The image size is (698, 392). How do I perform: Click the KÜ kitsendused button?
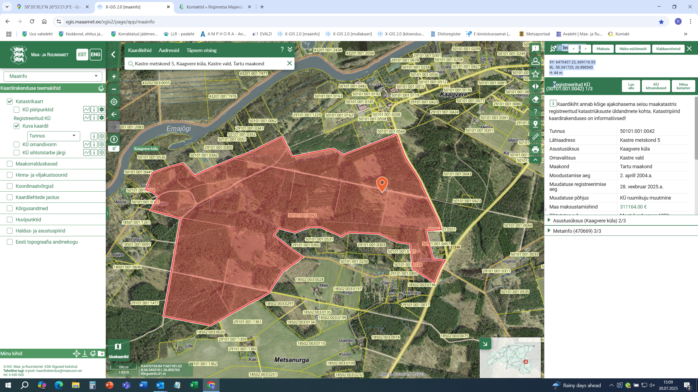pyautogui.click(x=656, y=86)
